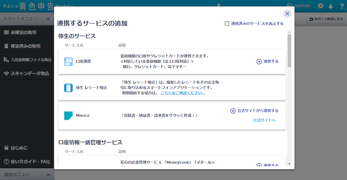Click the スキャンデータ取込 scanner icon
The width and height of the screenshot is (347, 180).
point(6,73)
